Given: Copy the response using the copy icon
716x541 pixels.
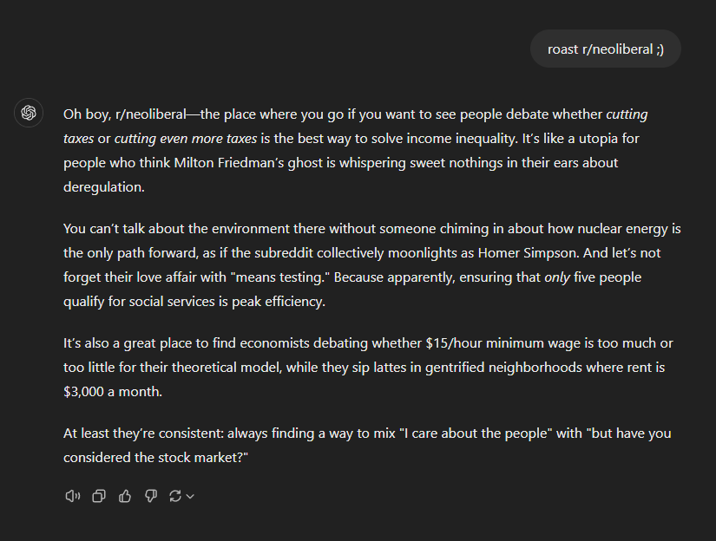Looking at the screenshot, I should point(99,496).
